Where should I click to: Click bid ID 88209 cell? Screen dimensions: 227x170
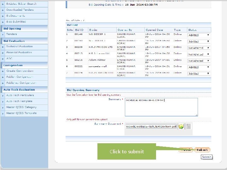tap(79, 47)
